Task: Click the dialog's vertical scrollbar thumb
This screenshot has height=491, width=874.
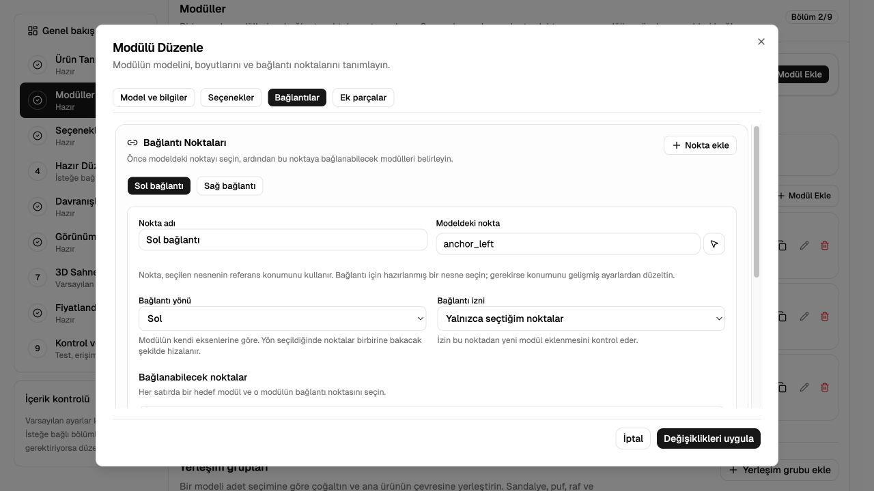Action: 757,202
